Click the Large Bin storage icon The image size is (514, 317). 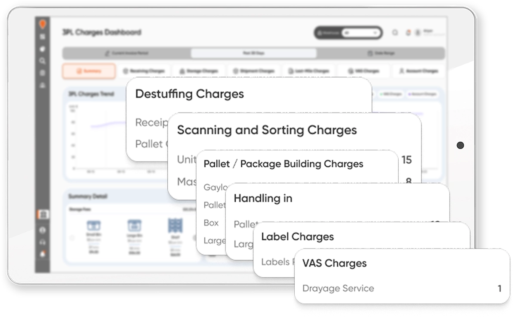(x=134, y=225)
